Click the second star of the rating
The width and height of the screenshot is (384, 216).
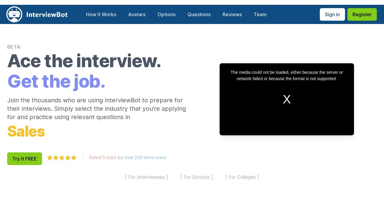[56, 157]
